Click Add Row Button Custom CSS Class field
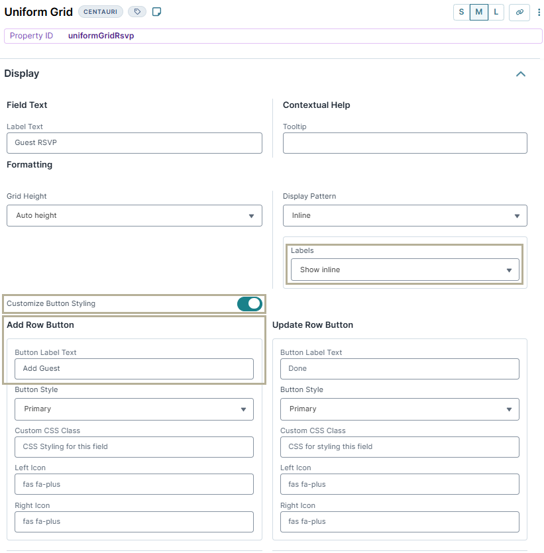This screenshot has height=553, width=544. click(134, 447)
